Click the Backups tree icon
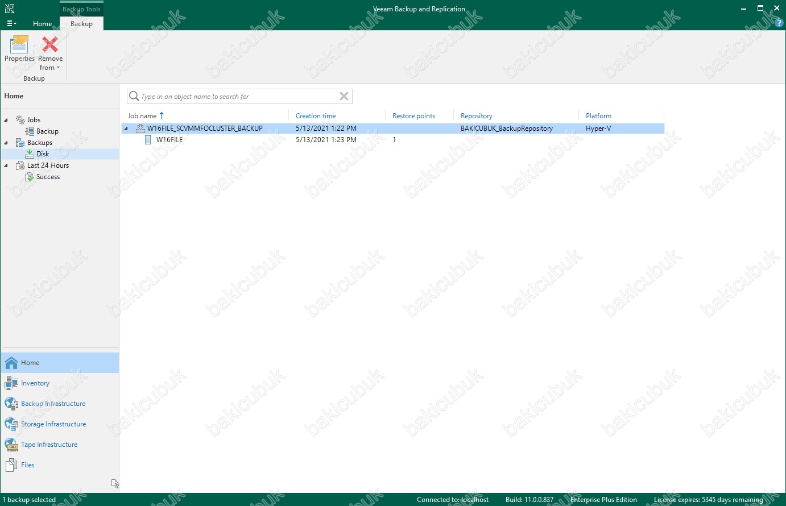This screenshot has height=506, width=786. (x=20, y=143)
